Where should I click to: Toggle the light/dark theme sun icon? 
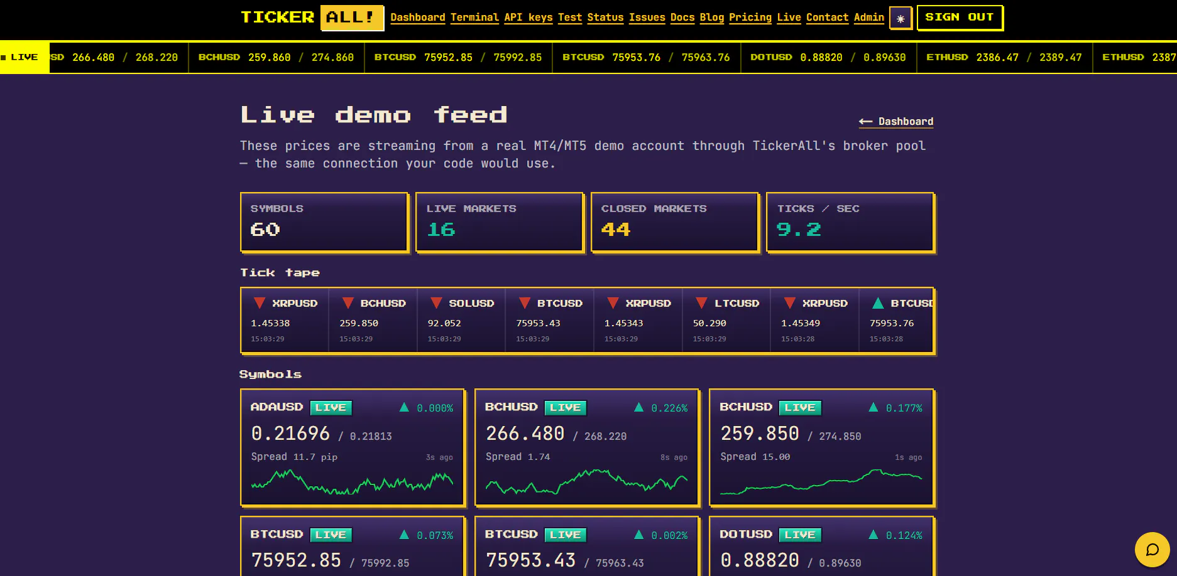click(x=901, y=18)
